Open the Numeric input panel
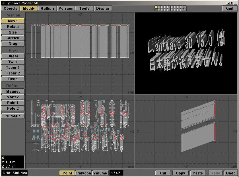 13,116
